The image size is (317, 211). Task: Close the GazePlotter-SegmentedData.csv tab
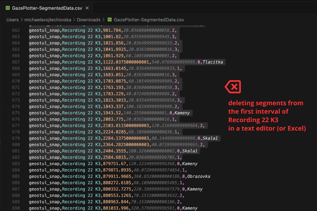coord(87,8)
